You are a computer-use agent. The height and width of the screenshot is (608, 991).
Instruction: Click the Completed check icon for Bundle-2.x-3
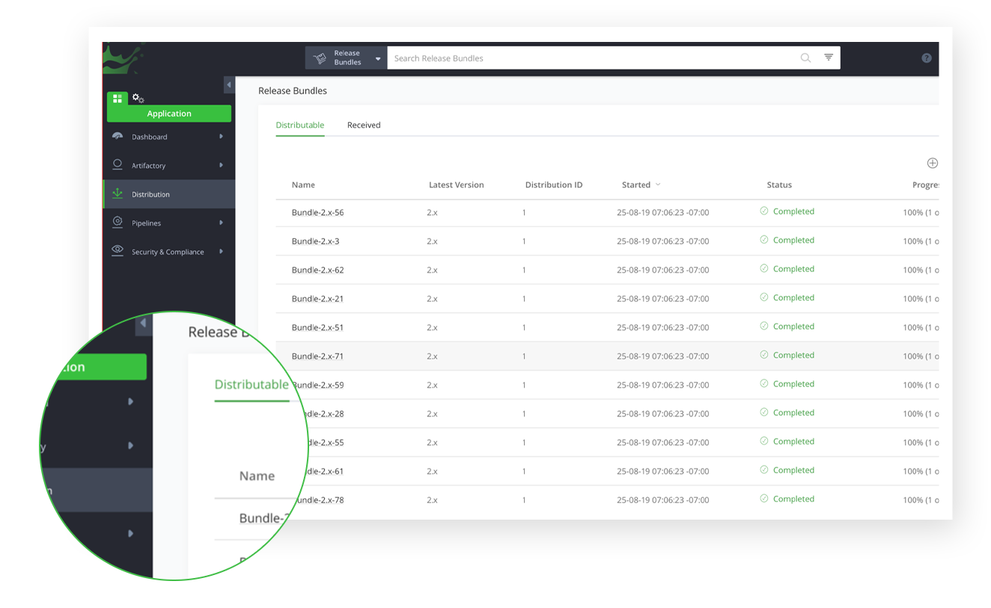pyautogui.click(x=764, y=240)
